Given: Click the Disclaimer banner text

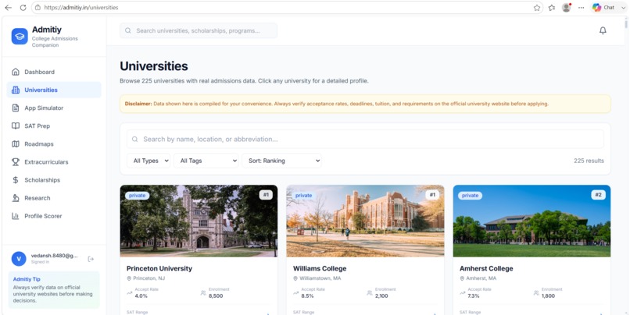Looking at the screenshot, I should pos(337,104).
